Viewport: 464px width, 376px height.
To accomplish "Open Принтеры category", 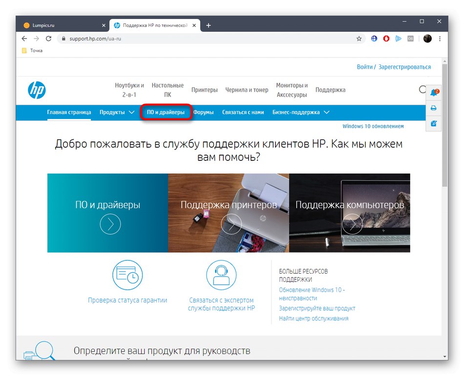I will [205, 90].
